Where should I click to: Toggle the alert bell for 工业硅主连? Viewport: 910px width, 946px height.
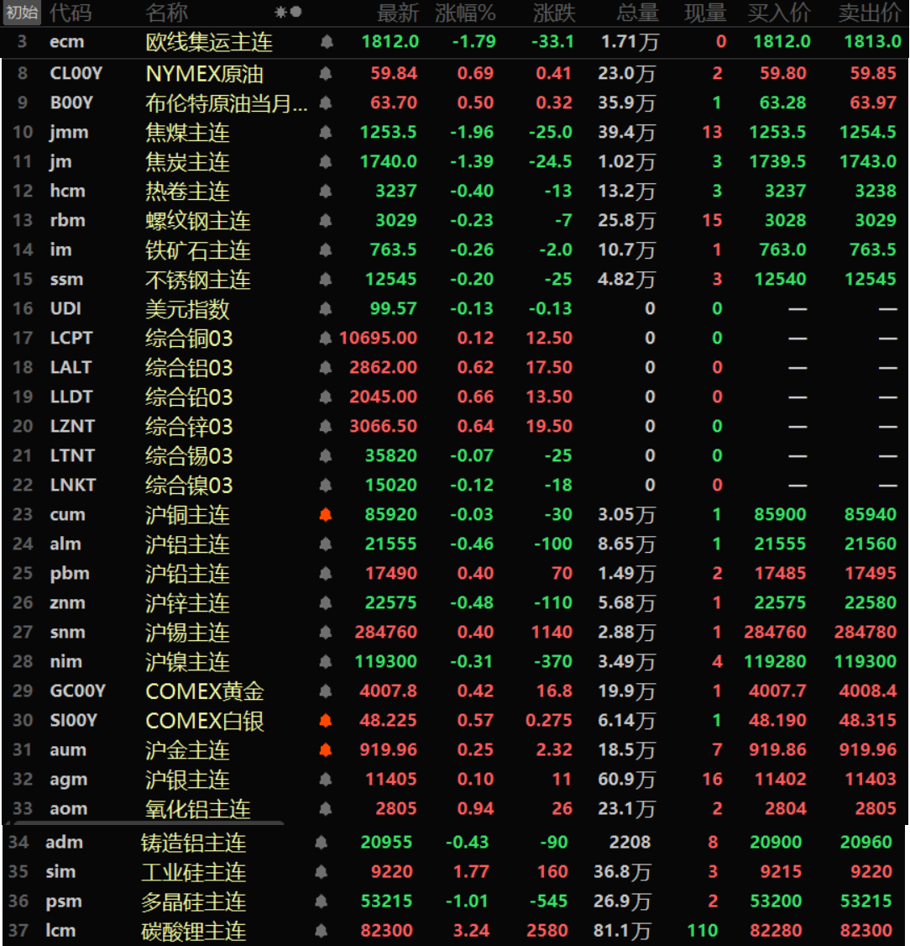click(321, 872)
